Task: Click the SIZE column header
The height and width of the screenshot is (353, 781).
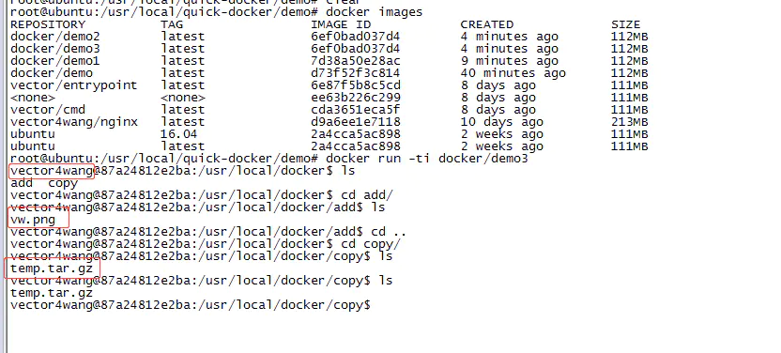Action: pyautogui.click(x=625, y=24)
